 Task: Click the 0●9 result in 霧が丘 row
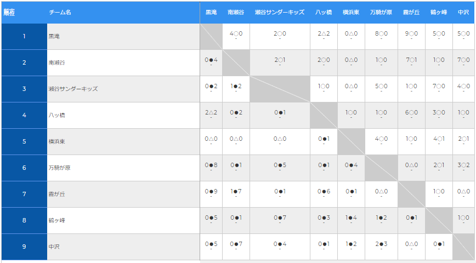[x=211, y=191]
